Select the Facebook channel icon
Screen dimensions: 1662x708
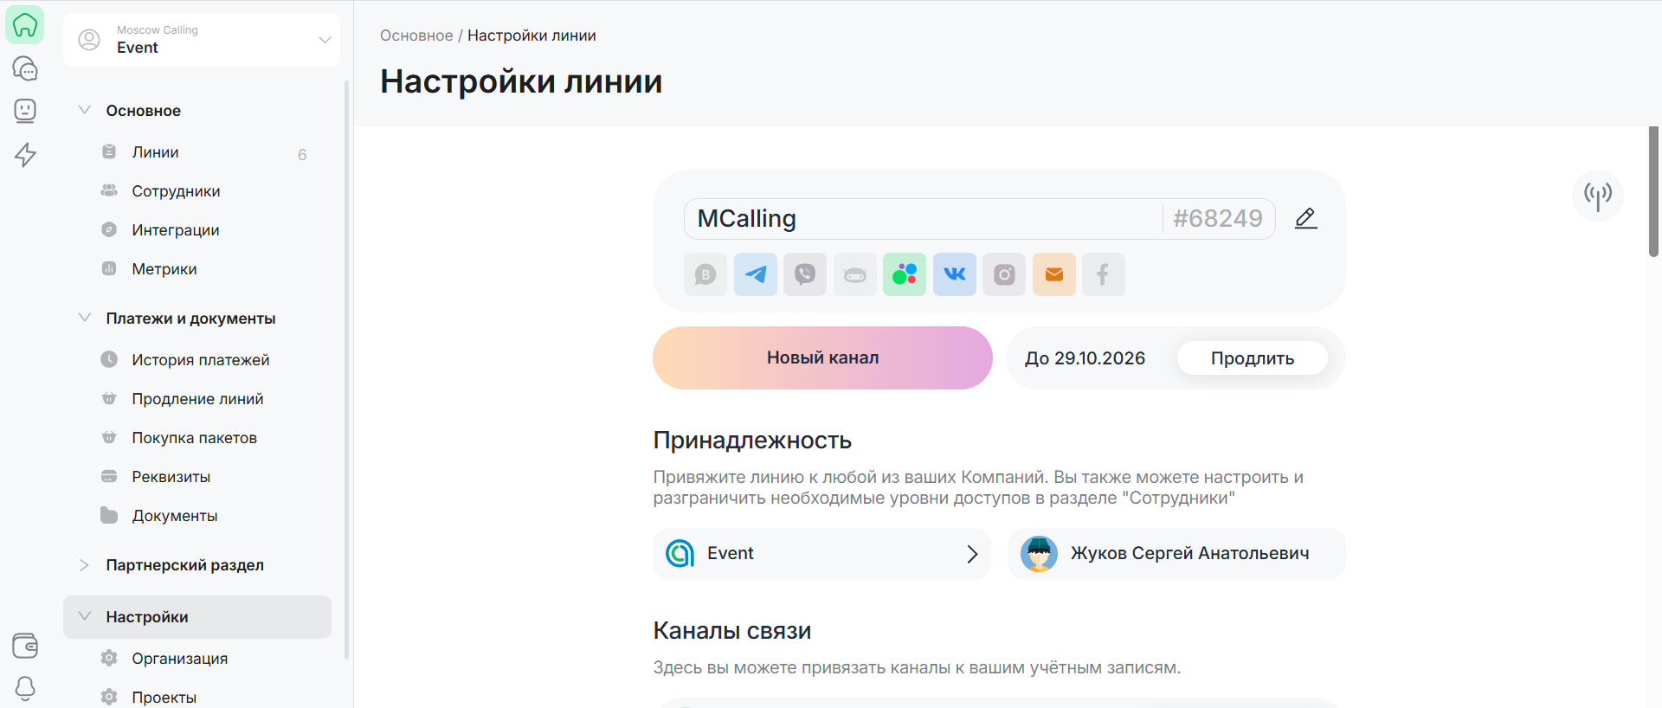pyautogui.click(x=1103, y=274)
